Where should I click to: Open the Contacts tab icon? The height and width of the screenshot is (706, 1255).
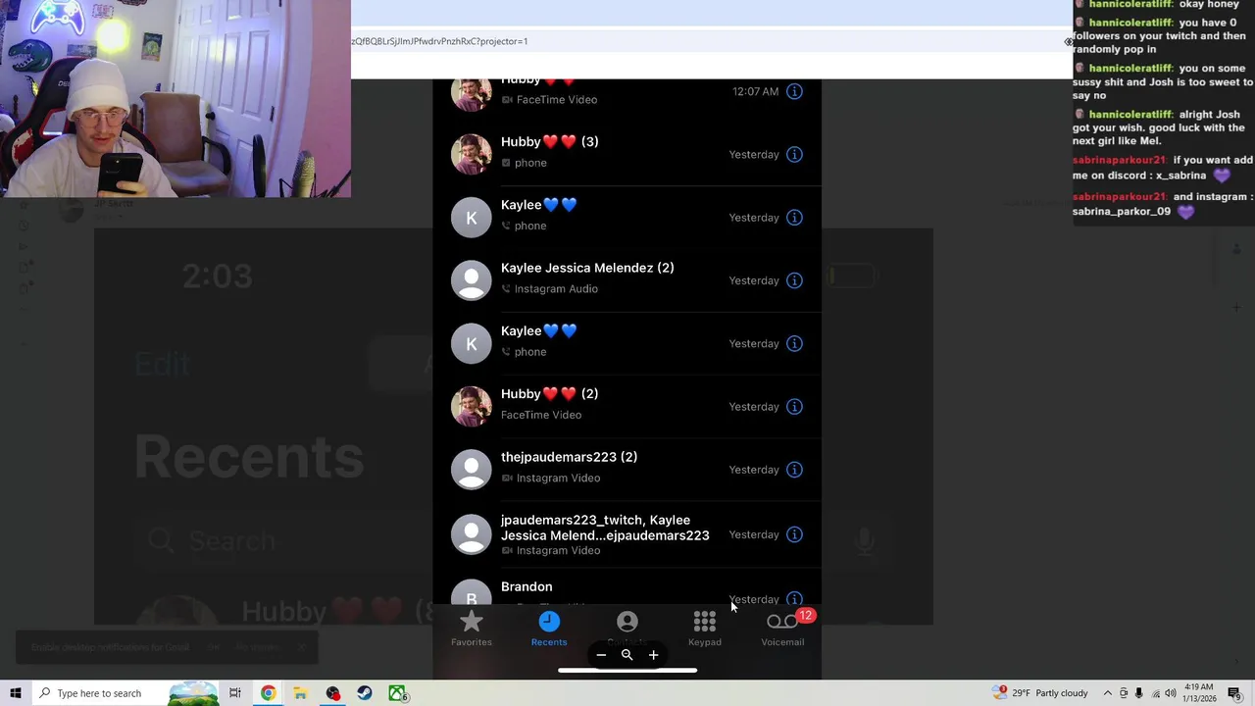[x=627, y=624]
